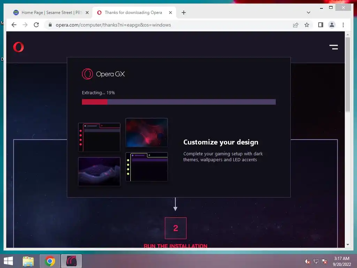The width and height of the screenshot is (357, 268).
Task: Open a new tab with plus button
Action: pyautogui.click(x=183, y=13)
